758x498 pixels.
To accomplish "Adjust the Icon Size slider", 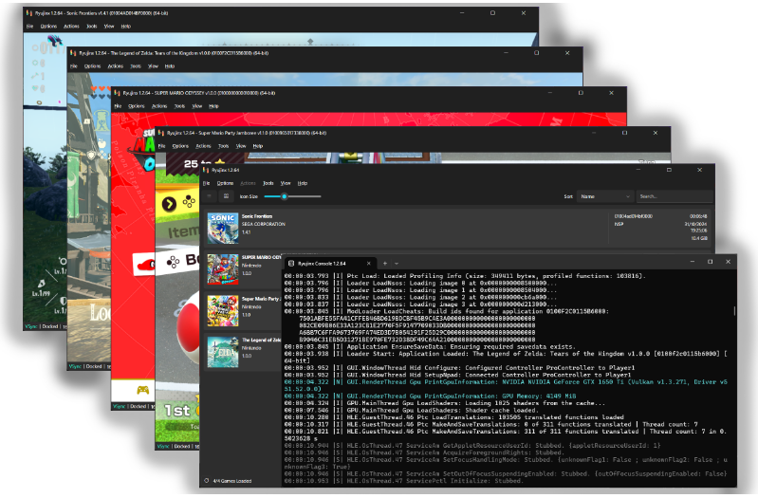I will [292, 196].
